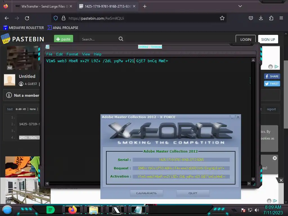Click the report link on Pastebin
Screen dimensions: 288x216
(x=271, y=109)
